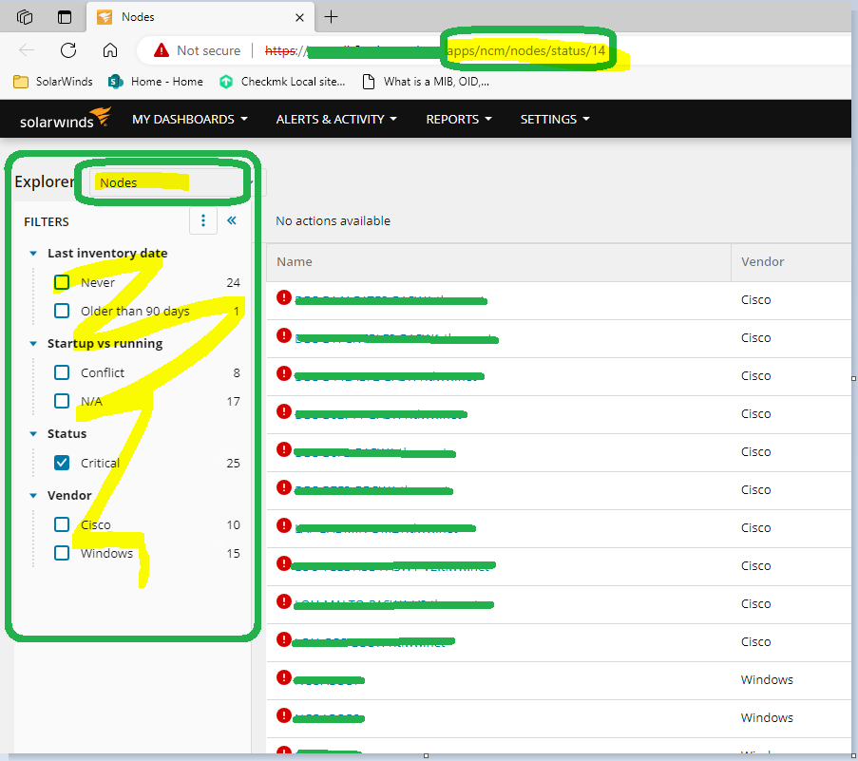
Task: Collapse filters panel with double chevron
Action: 232,220
